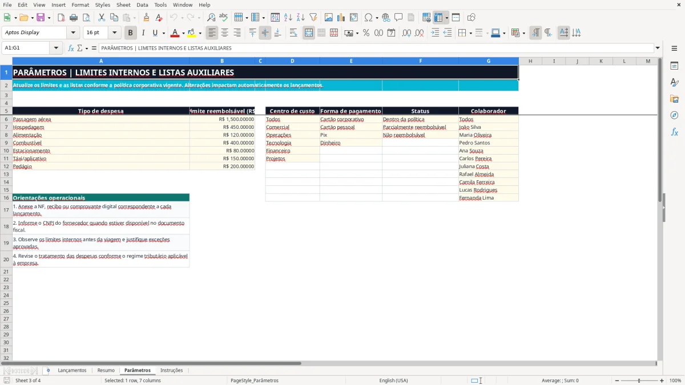Activate Clone Formatting paintbrush
The width and height of the screenshot is (685, 385).
147,18
